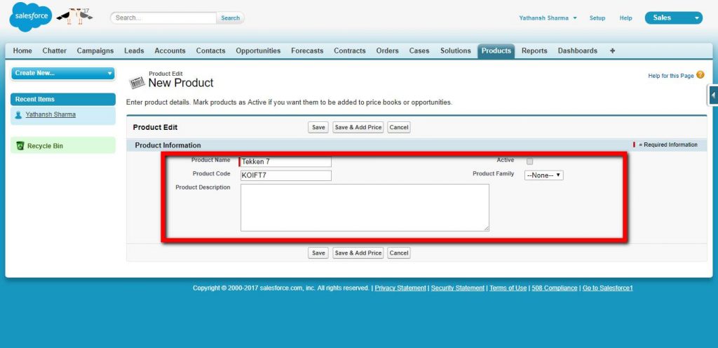Open the Solutions tab
The image size is (718, 348).
click(x=456, y=51)
